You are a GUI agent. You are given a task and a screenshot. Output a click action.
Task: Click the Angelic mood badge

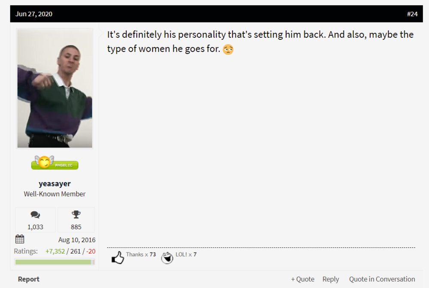pyautogui.click(x=55, y=163)
